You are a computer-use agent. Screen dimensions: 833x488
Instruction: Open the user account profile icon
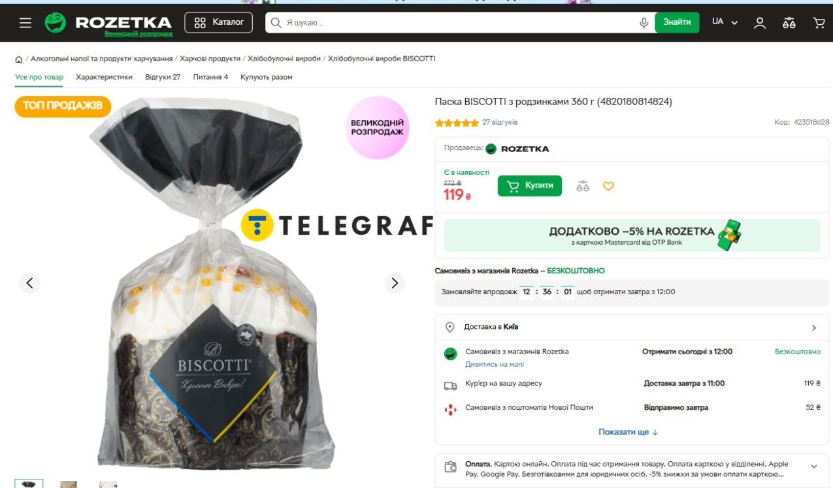760,23
